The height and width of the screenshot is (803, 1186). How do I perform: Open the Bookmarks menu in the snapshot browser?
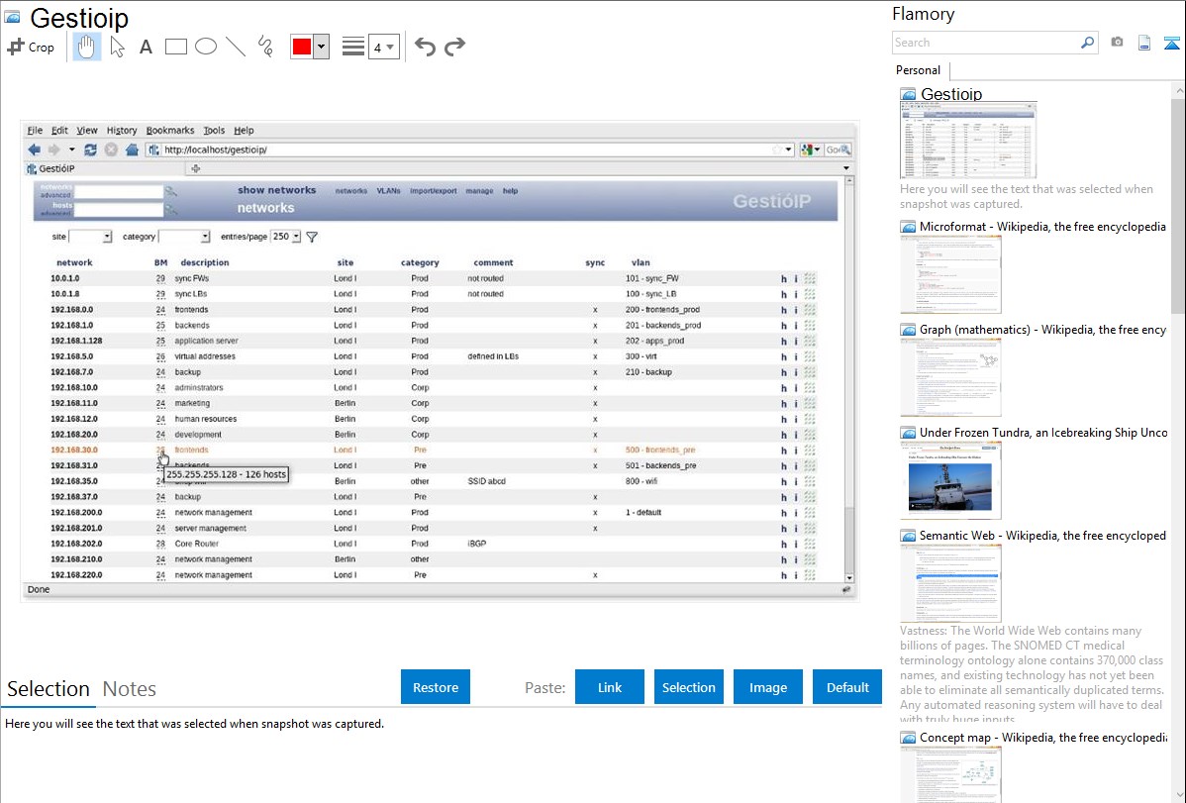point(170,130)
